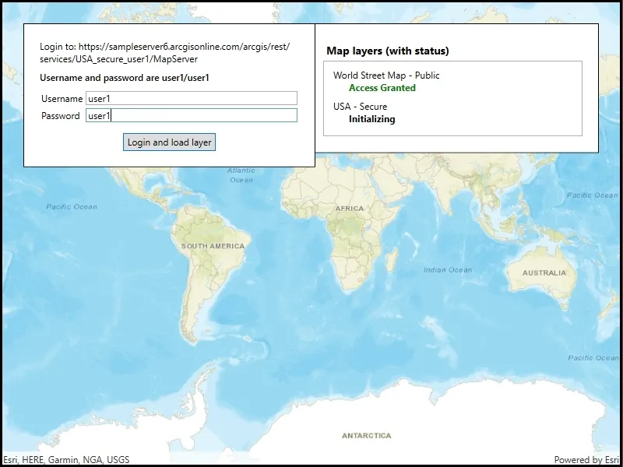
Task: Select the 'Access Granted' status text
Action: 382,88
